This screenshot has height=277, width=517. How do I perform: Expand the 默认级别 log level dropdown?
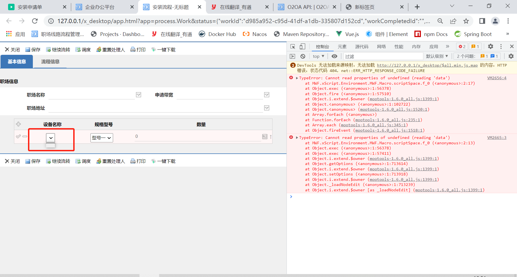pos(437,56)
